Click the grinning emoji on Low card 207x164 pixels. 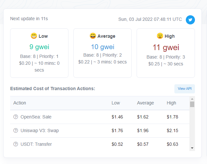(x=34, y=36)
